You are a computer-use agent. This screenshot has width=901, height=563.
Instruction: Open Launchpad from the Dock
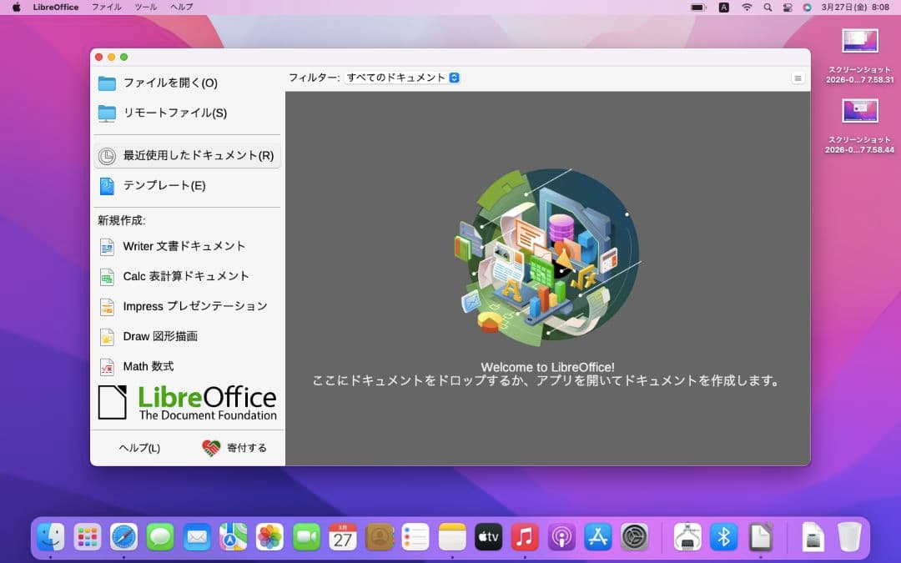click(88, 537)
